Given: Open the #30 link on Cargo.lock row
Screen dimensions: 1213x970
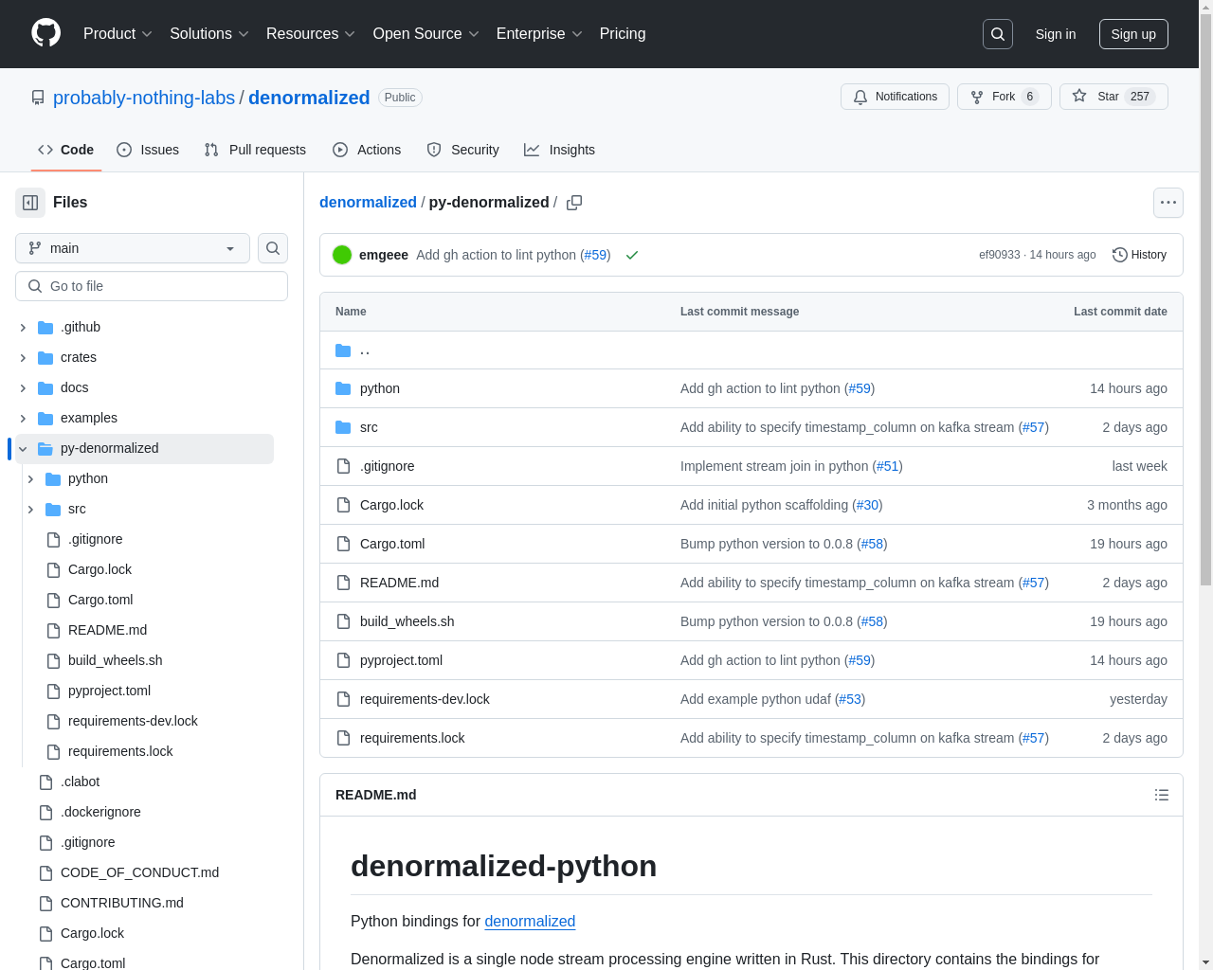Looking at the screenshot, I should click(x=867, y=505).
